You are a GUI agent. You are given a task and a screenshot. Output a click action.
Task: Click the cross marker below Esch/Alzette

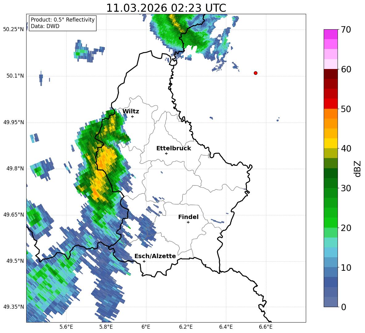click(144, 261)
